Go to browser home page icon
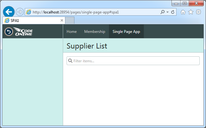 183,12
